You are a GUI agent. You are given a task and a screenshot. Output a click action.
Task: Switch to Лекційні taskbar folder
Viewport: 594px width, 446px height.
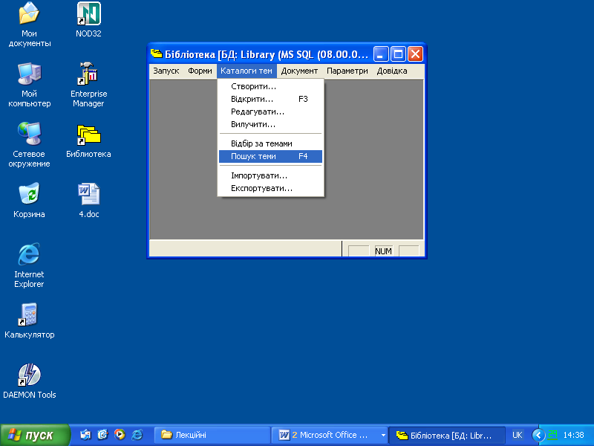212,435
